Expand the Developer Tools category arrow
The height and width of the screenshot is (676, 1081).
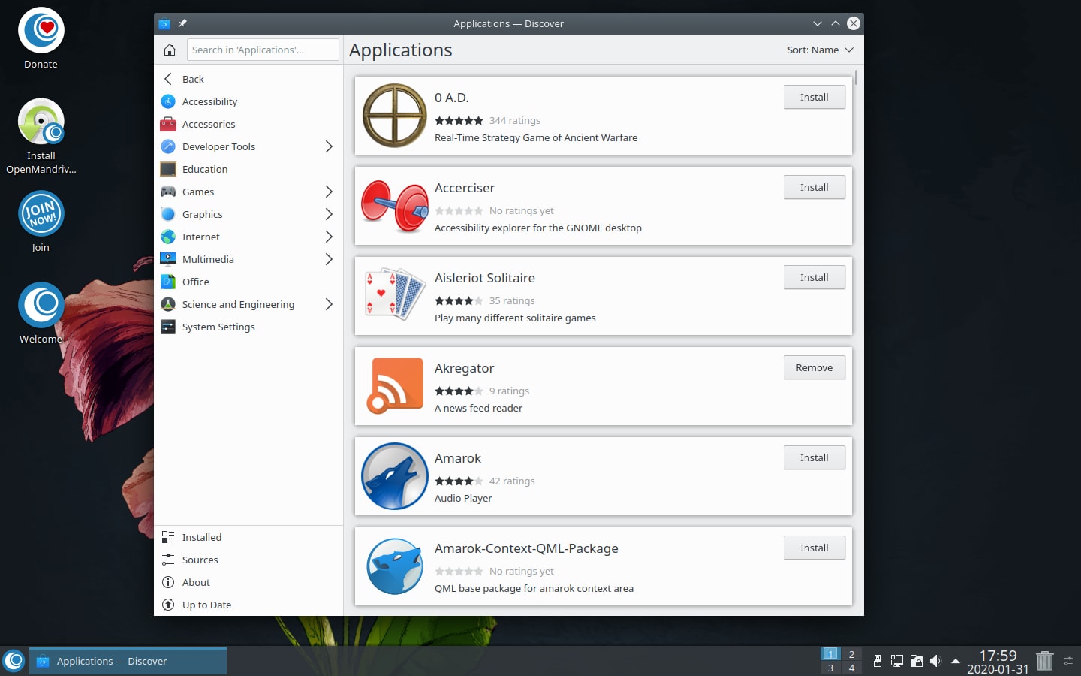coord(329,146)
